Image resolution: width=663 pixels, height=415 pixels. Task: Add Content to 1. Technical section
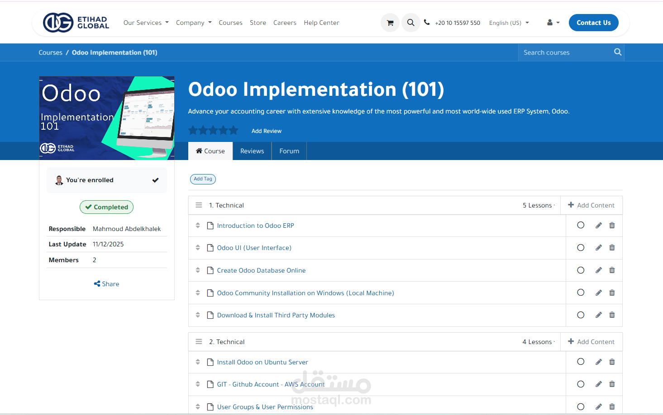[x=591, y=205]
